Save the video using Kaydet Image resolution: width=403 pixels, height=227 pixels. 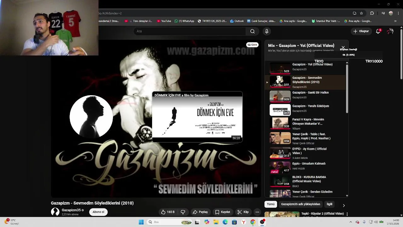point(222,212)
